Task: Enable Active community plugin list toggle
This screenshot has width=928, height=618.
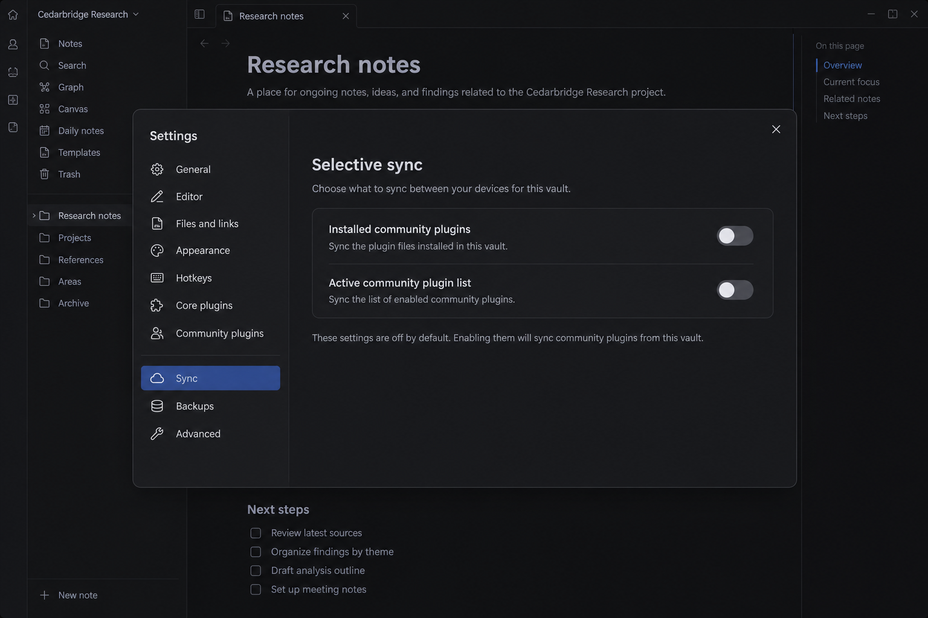Action: 735,290
